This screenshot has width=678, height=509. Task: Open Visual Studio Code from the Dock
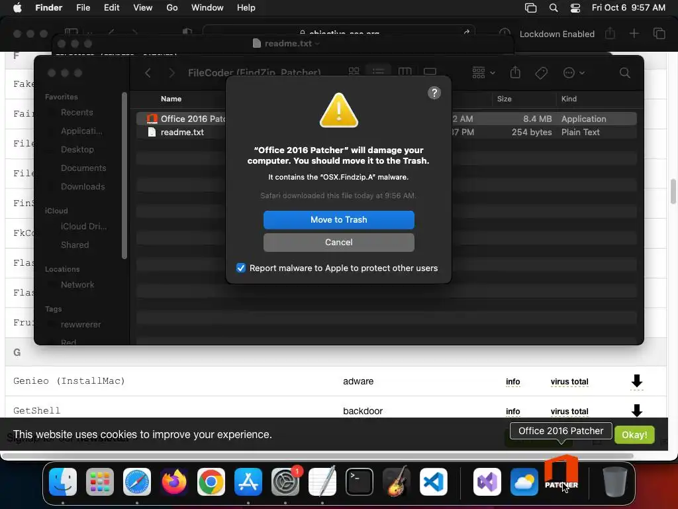(434, 482)
